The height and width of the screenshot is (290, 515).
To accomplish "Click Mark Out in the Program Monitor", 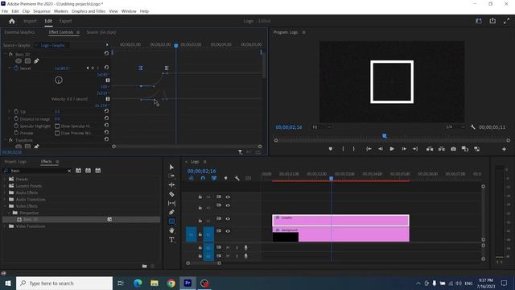I will coord(354,149).
